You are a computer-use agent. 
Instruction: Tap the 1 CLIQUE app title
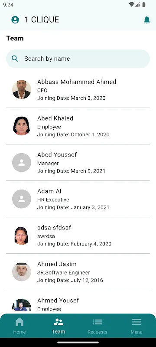point(42,20)
